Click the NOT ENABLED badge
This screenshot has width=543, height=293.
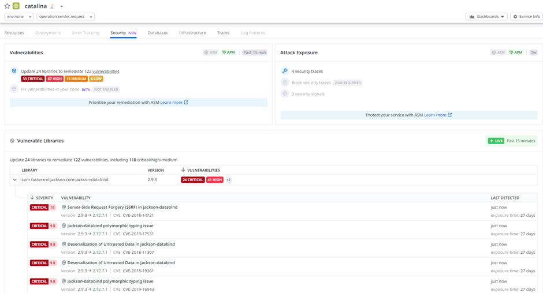point(106,89)
